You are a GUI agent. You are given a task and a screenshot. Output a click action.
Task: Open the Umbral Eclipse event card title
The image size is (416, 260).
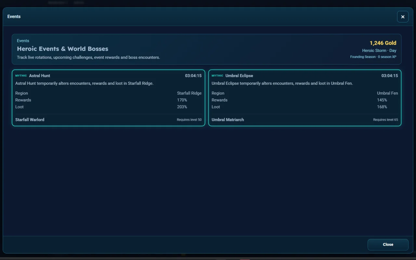click(239, 76)
